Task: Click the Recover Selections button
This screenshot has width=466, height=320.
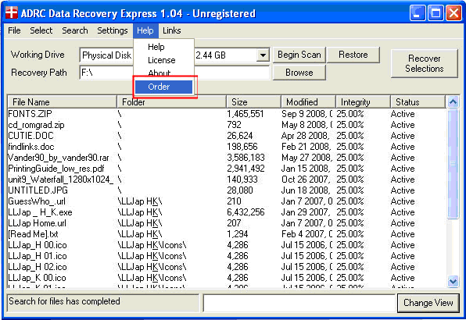Action: (x=425, y=63)
